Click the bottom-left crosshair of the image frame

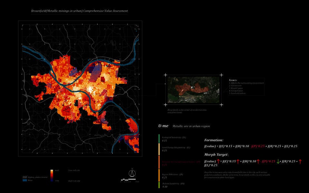click(x=165, y=105)
